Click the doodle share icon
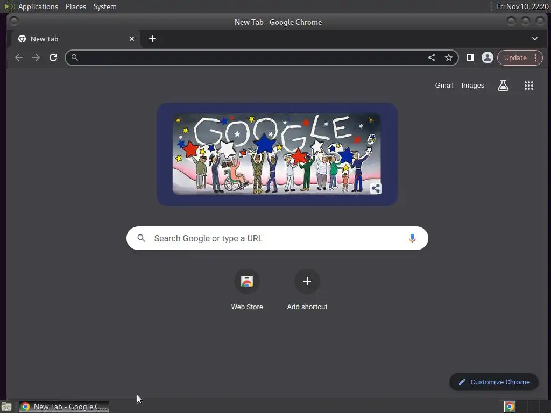The height and width of the screenshot is (413, 551). [x=375, y=188]
